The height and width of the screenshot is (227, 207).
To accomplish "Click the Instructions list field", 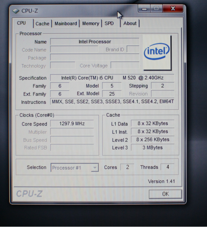I will tap(112, 102).
